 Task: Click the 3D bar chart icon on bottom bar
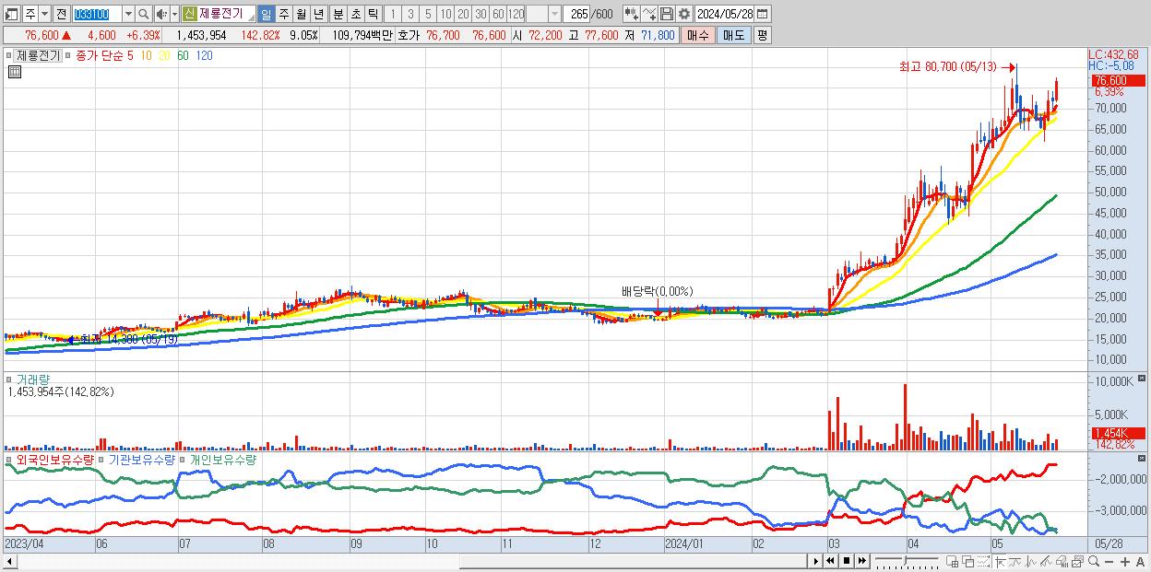tap(1062, 561)
